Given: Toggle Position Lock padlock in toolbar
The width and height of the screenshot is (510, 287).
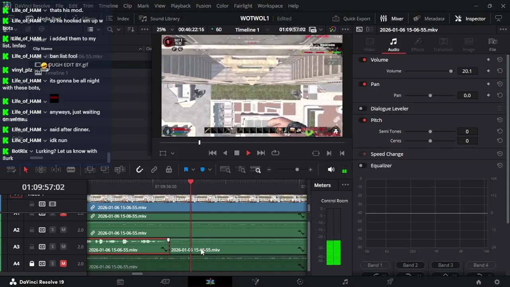Looking at the screenshot, I should click(x=169, y=170).
